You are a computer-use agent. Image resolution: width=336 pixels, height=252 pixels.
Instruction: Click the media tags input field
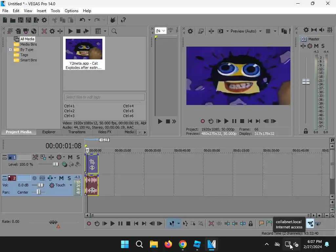pyautogui.click(x=104, y=97)
